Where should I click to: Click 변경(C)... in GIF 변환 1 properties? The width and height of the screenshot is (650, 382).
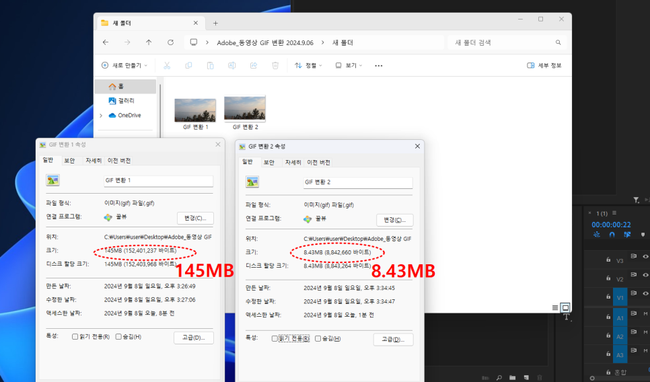195,218
